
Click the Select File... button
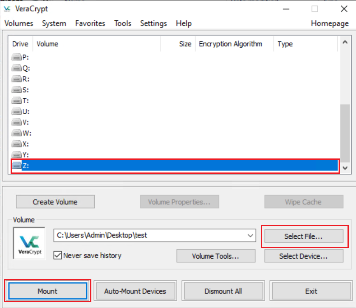pyautogui.click(x=303, y=237)
